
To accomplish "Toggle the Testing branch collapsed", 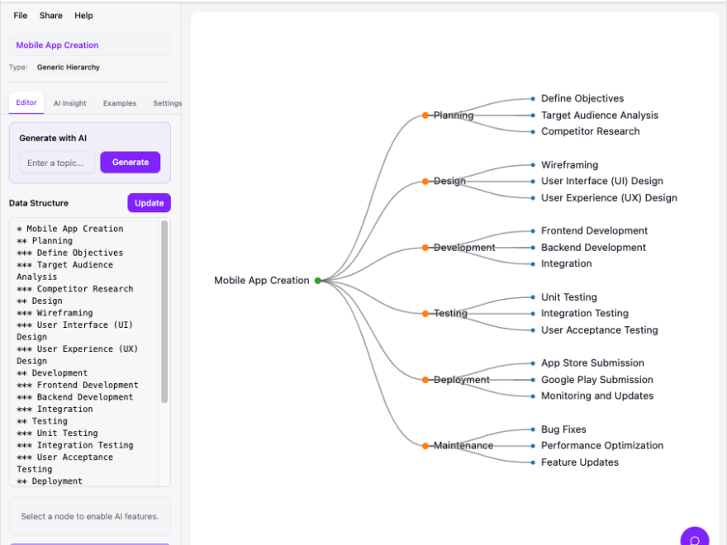I will [x=425, y=314].
